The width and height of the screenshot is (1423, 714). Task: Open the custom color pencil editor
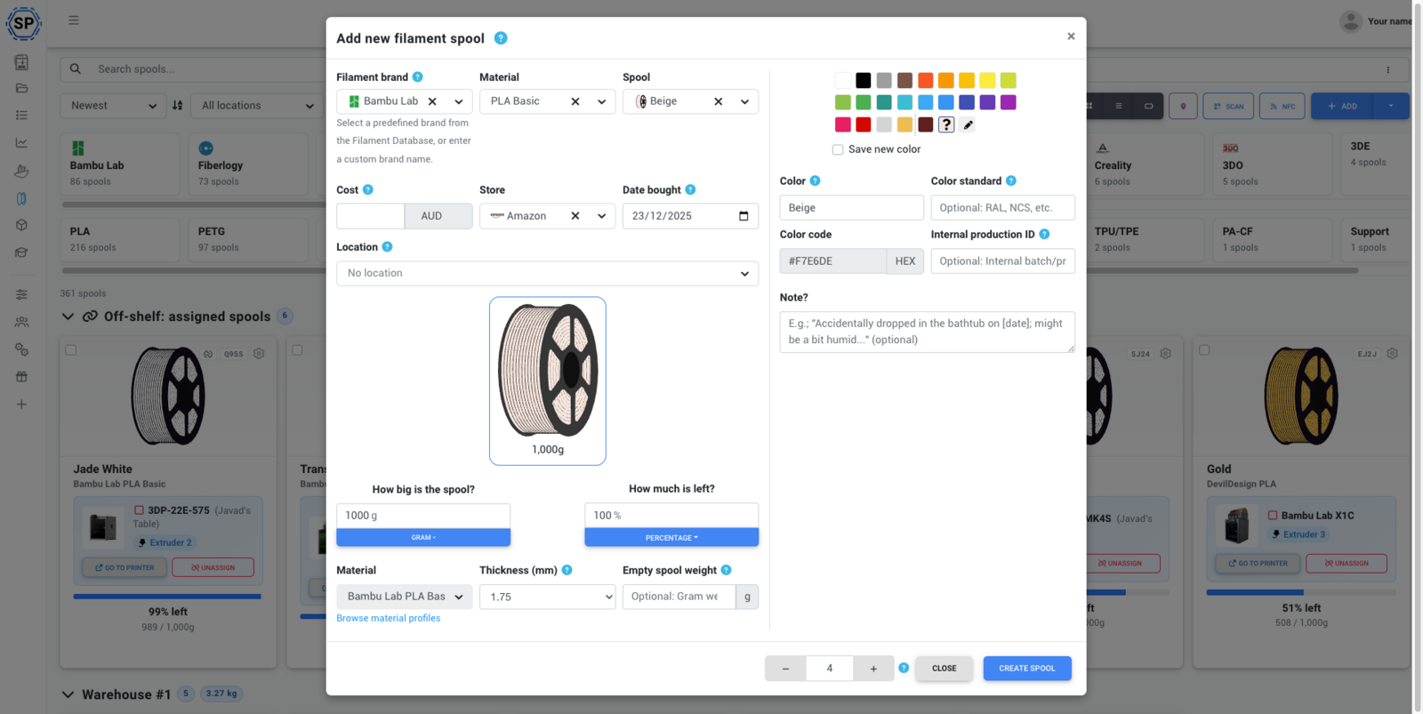tap(968, 124)
